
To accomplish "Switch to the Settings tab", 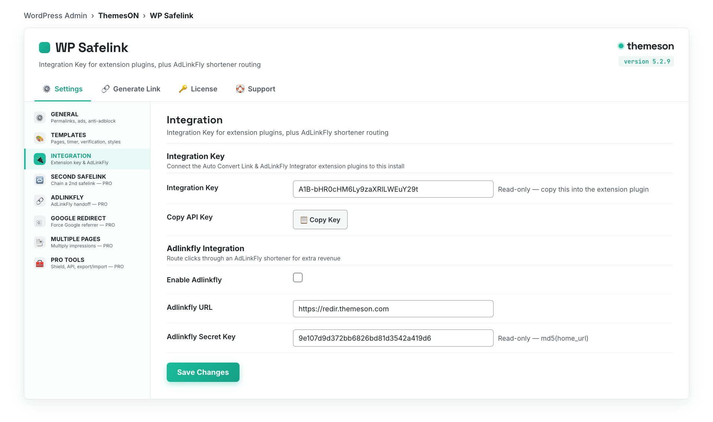I will coord(63,89).
